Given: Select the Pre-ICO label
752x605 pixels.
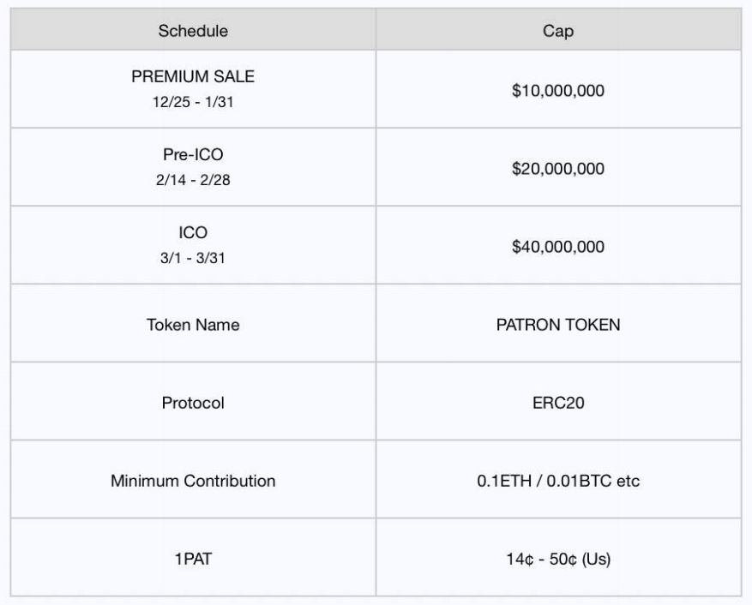Looking at the screenshot, I should point(193,154).
